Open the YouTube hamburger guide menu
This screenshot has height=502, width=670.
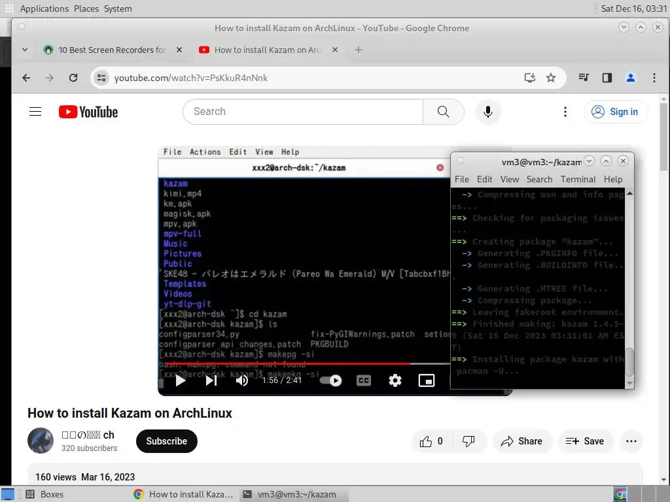point(35,112)
